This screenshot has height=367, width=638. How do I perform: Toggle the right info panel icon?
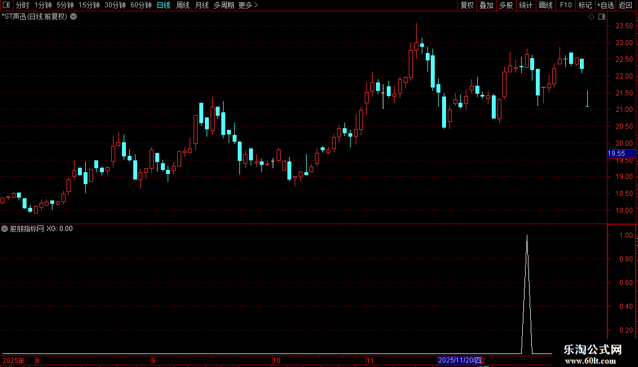(x=602, y=17)
